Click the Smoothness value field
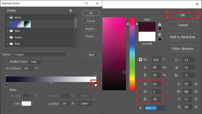 pyautogui.click(x=27, y=68)
